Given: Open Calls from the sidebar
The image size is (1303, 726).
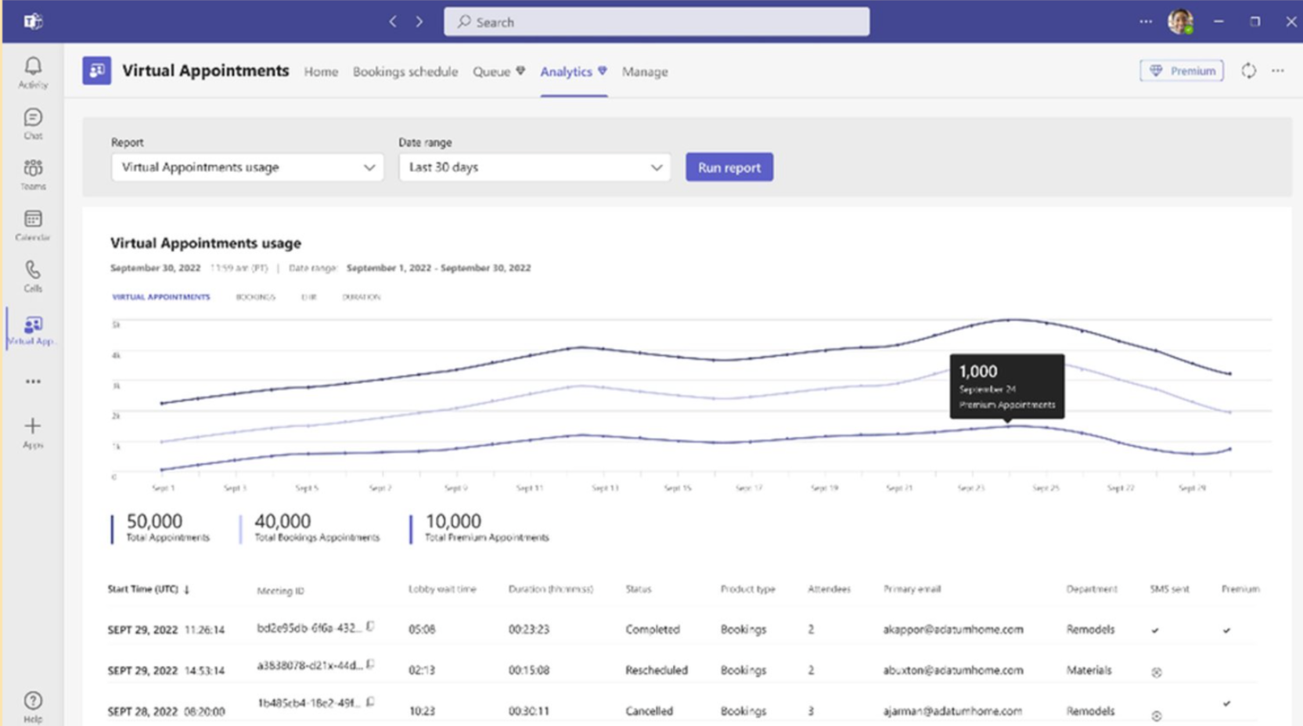Looking at the screenshot, I should [x=33, y=276].
